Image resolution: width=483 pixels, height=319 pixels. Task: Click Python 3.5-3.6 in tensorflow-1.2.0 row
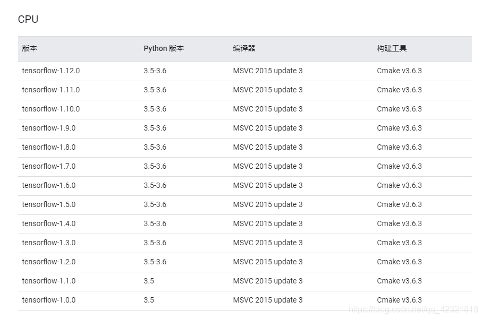click(x=155, y=262)
